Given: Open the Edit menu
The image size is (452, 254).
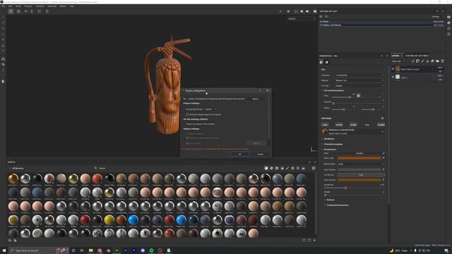Looking at the screenshot, I should pyautogui.click(x=10, y=6).
